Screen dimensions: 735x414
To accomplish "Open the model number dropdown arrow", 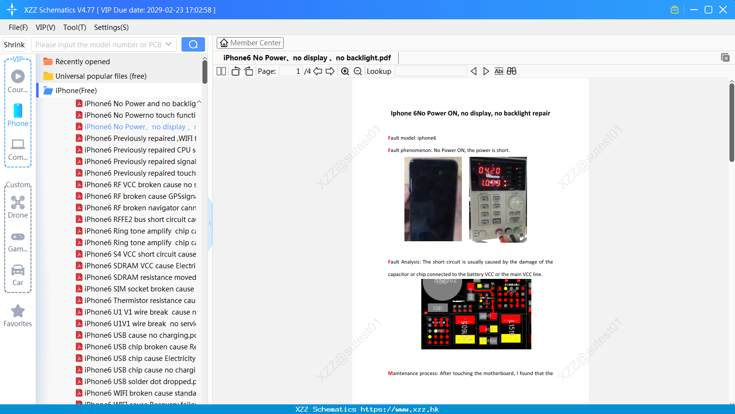I will click(168, 44).
